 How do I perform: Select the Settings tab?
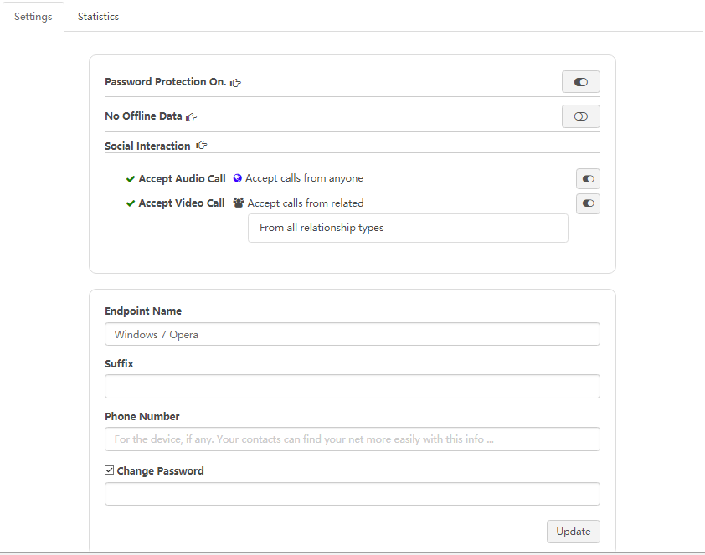pyautogui.click(x=33, y=17)
